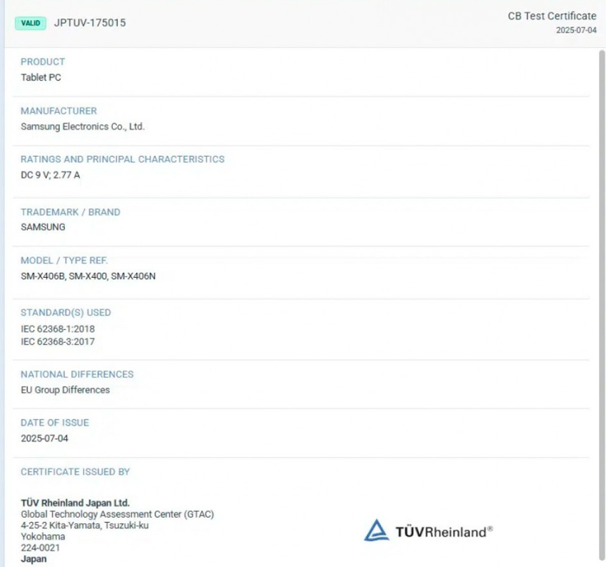Click the vertical scrollbar on the right
This screenshot has width=606, height=567.
point(602,305)
